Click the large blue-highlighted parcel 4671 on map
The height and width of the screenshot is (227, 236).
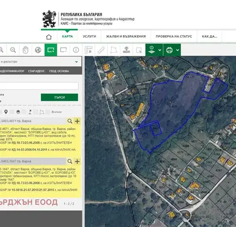(x=174, y=107)
